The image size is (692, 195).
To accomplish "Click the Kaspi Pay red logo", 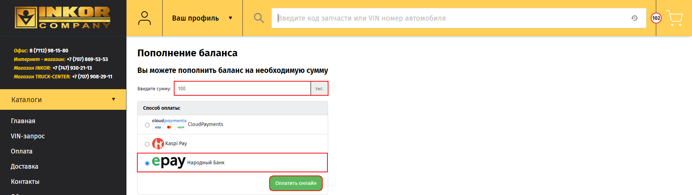I will pyautogui.click(x=158, y=144).
